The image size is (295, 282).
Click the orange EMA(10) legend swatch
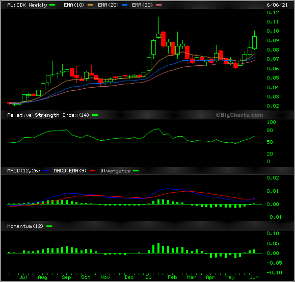coord(91,5)
